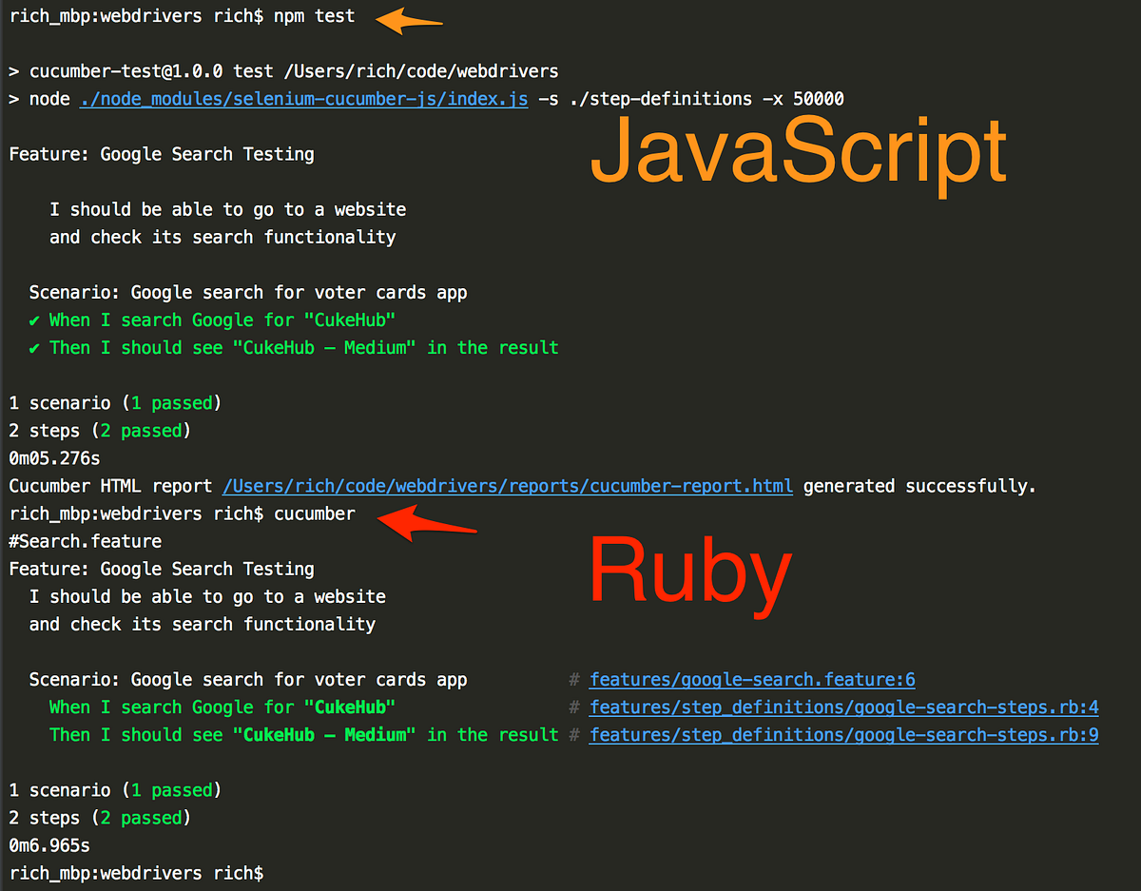Open the google-search.feature:6 link

coord(751,680)
